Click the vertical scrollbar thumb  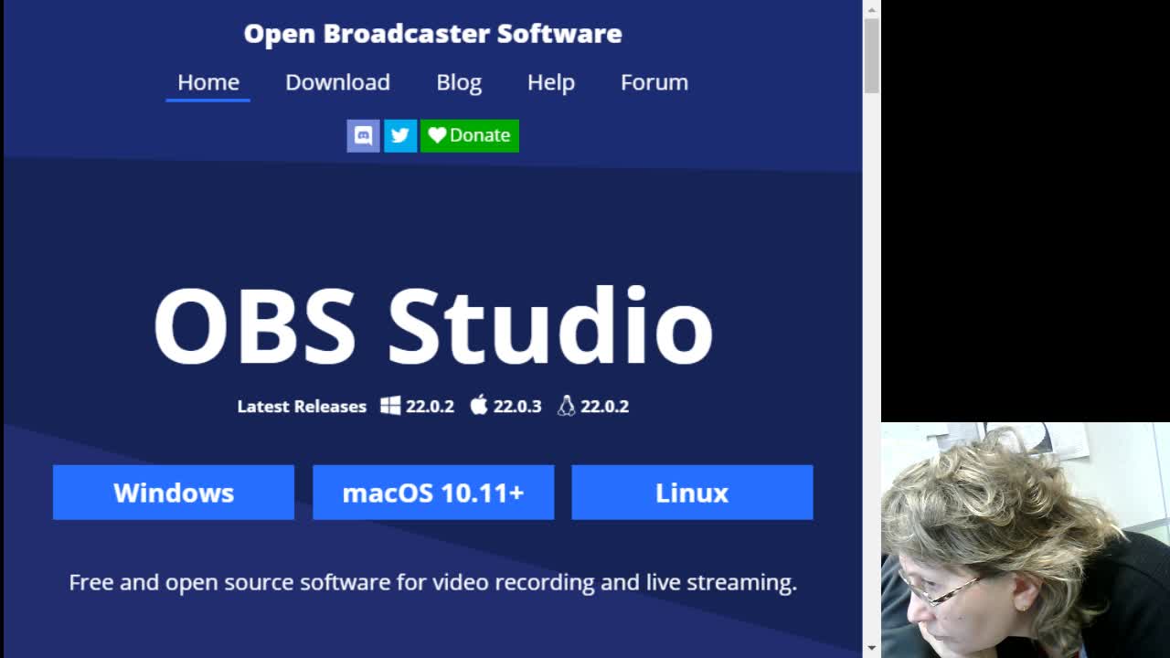tap(872, 55)
